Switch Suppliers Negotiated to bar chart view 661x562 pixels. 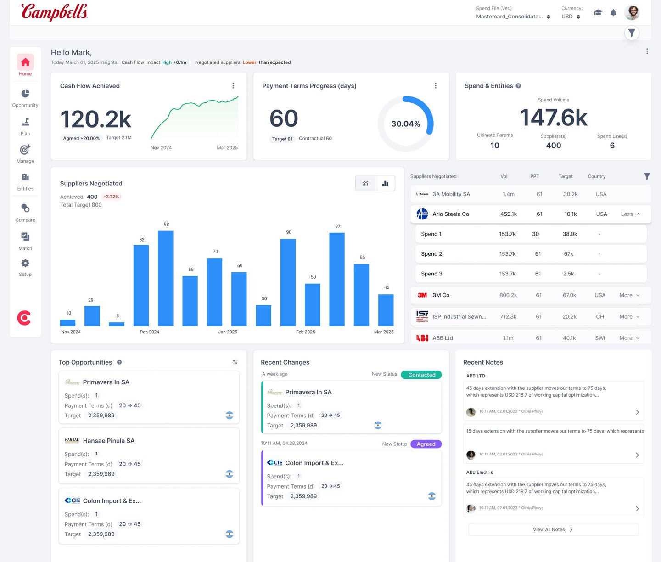385,184
